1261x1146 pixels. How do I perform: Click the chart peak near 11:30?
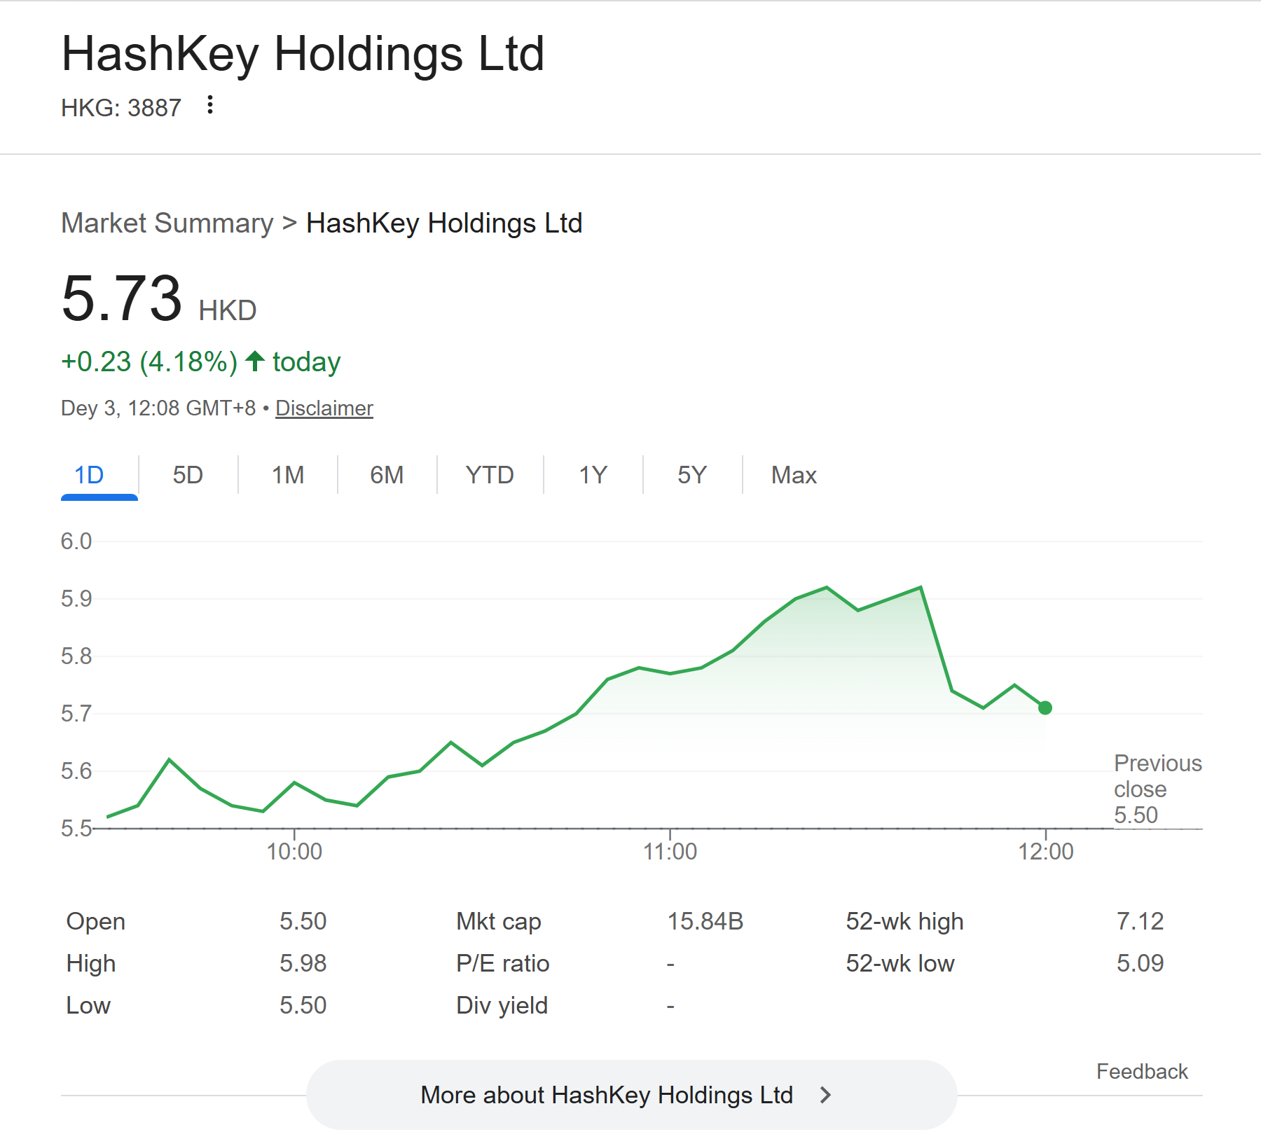(825, 587)
